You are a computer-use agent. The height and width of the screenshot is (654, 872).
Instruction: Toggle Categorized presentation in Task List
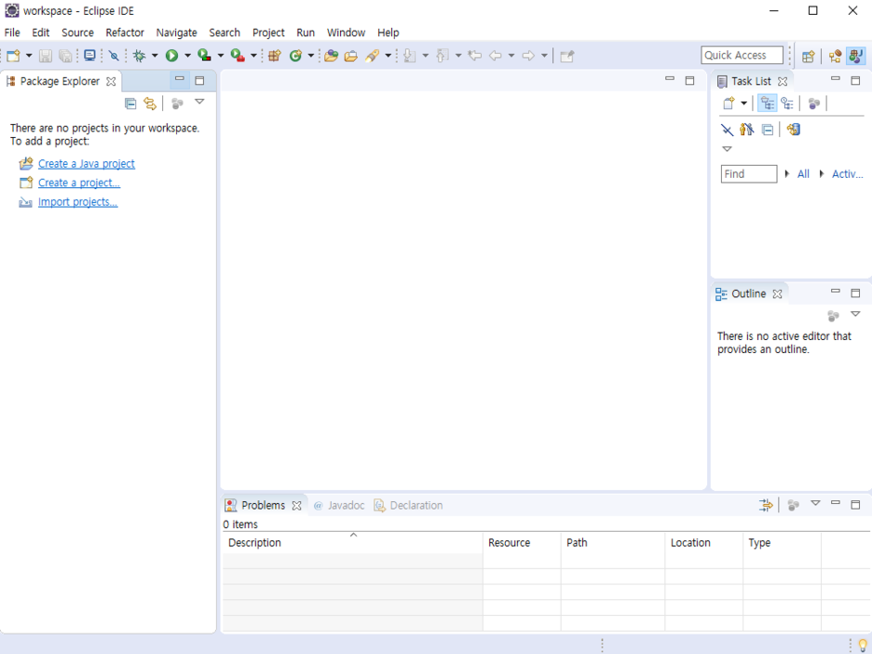point(768,103)
